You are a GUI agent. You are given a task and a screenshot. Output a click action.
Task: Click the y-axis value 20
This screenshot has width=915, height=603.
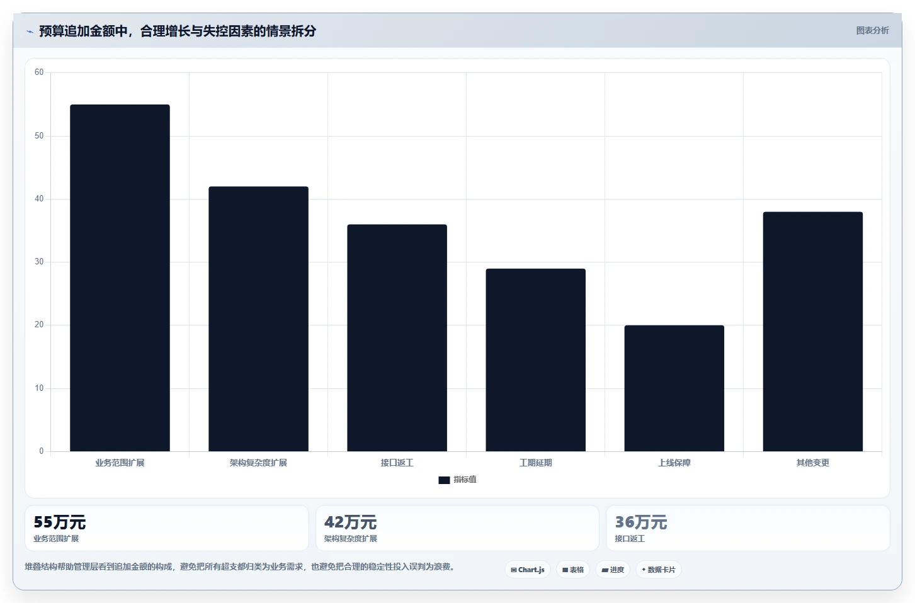[x=39, y=325]
